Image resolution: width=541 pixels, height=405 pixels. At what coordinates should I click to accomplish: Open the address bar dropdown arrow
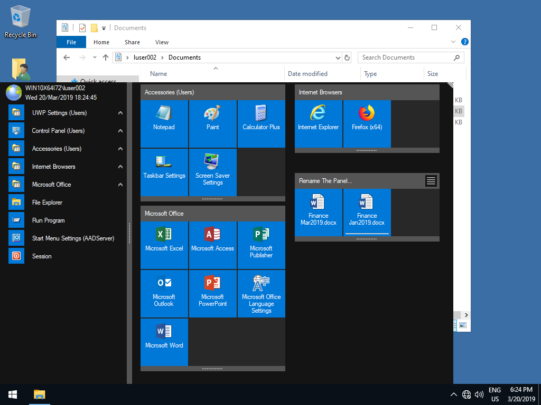point(337,57)
